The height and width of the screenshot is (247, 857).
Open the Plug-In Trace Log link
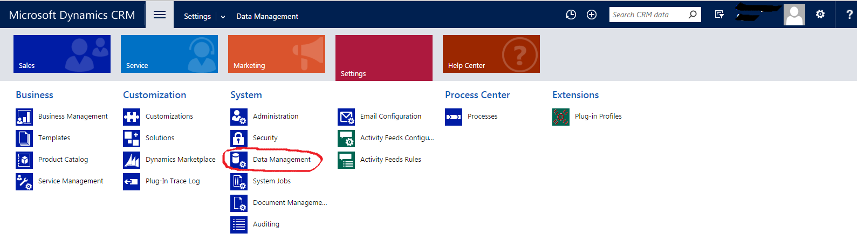tap(173, 181)
